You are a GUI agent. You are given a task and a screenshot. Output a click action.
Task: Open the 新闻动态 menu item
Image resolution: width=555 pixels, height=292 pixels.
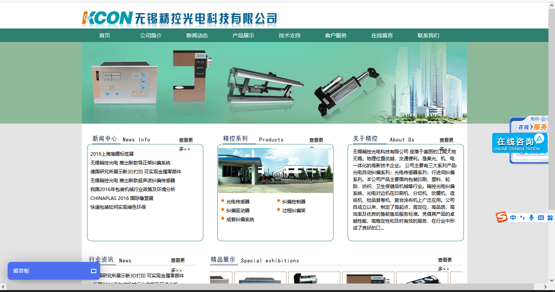tap(197, 35)
